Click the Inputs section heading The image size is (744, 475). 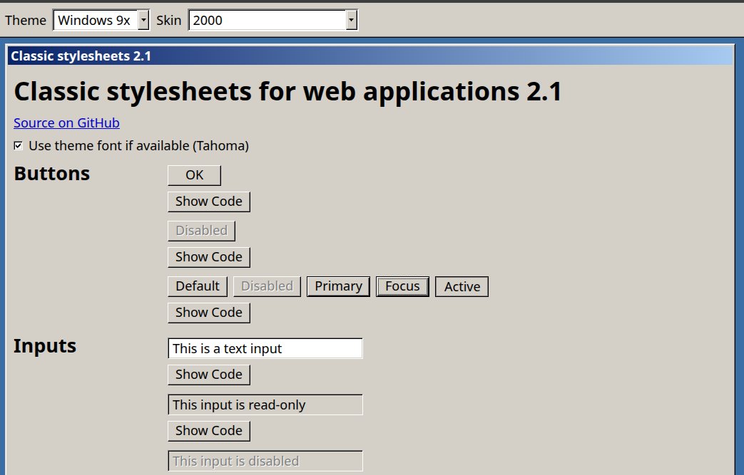[45, 346]
